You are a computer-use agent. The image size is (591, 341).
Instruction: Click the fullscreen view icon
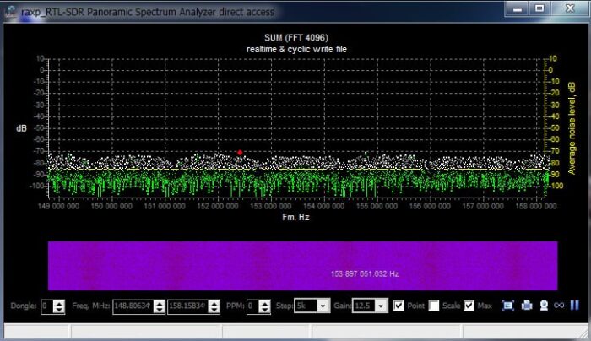[x=508, y=306]
